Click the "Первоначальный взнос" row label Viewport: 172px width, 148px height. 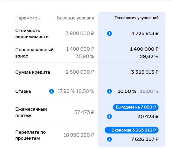click(x=34, y=53)
